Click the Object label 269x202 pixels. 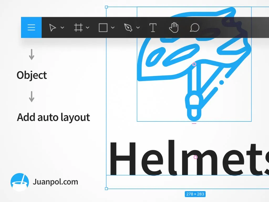[x=32, y=75]
